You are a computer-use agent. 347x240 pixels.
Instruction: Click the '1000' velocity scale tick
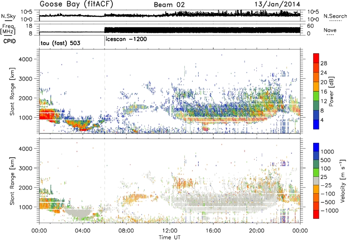(x=327, y=152)
